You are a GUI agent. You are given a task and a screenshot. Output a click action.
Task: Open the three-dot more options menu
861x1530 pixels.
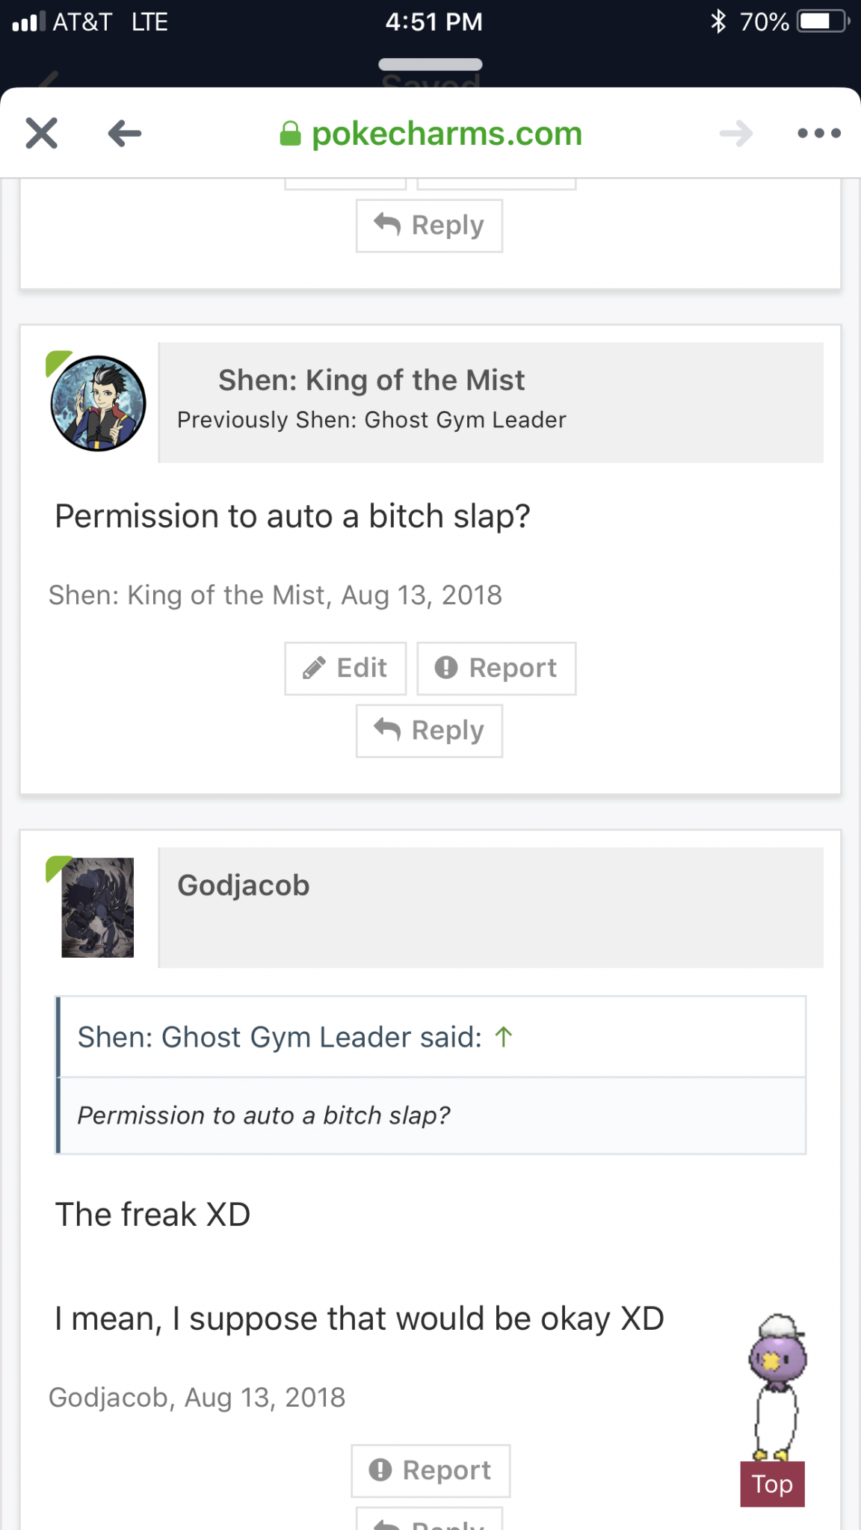click(x=819, y=134)
